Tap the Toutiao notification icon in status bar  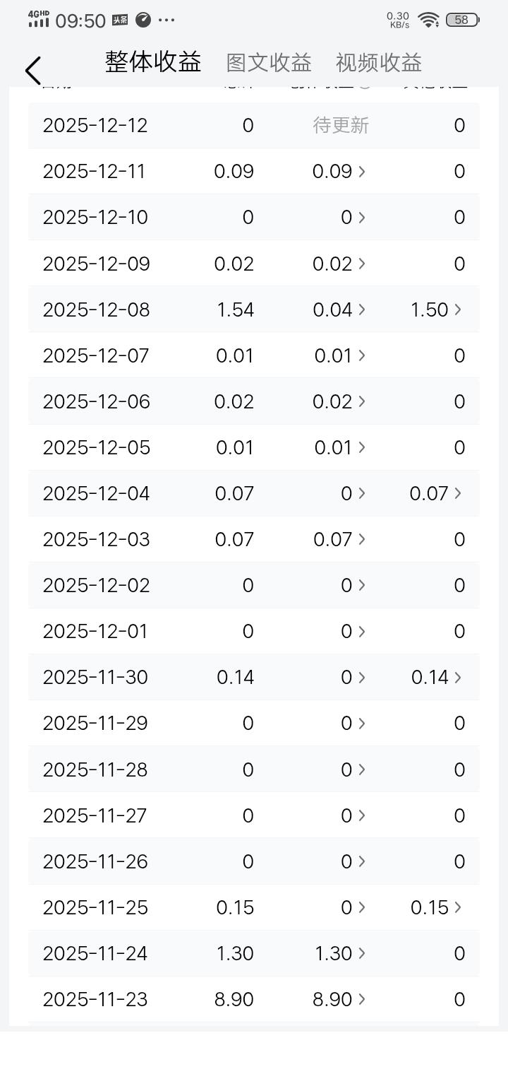click(x=120, y=20)
